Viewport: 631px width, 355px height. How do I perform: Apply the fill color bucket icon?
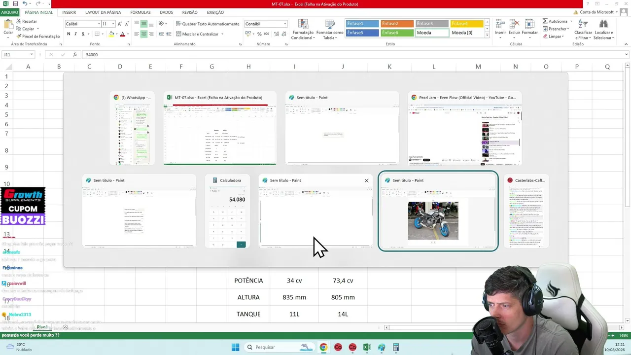coord(111,34)
